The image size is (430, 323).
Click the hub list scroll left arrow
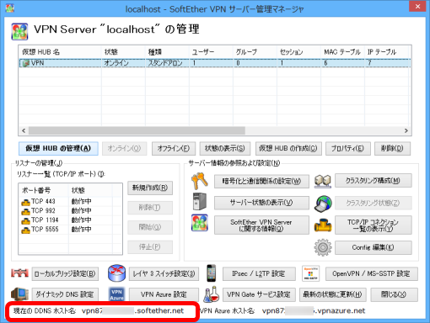click(24, 130)
